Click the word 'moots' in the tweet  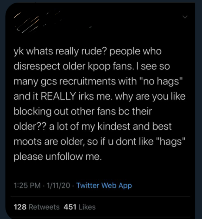28,142
